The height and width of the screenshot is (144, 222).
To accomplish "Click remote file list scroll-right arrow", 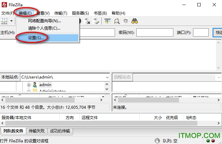I will click(219, 100).
